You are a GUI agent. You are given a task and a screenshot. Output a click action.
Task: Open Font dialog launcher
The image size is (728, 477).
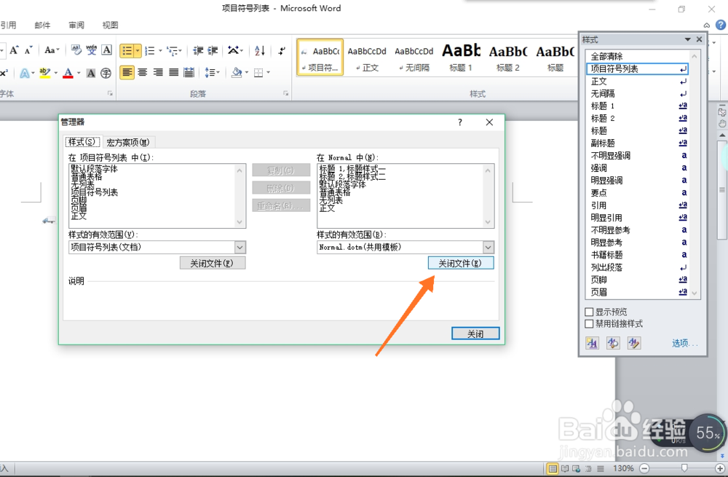pyautogui.click(x=110, y=93)
